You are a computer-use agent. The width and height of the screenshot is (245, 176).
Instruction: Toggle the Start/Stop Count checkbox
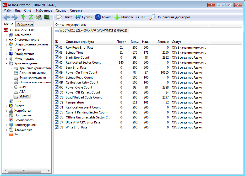point(57,57)
